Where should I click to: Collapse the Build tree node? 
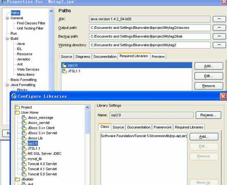tap(7, 38)
